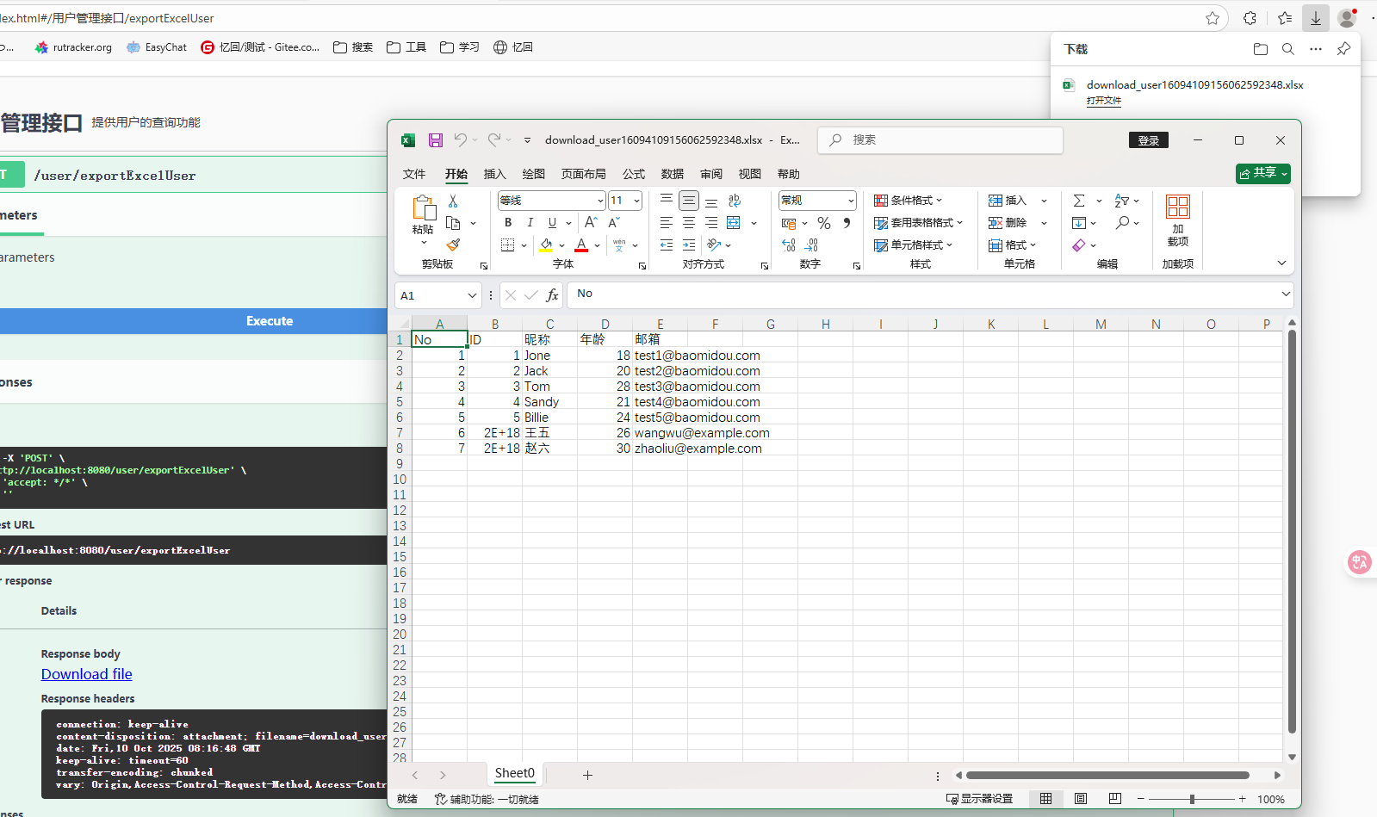Click the Wrap Text icon
The image size is (1377, 817).
pos(734,201)
